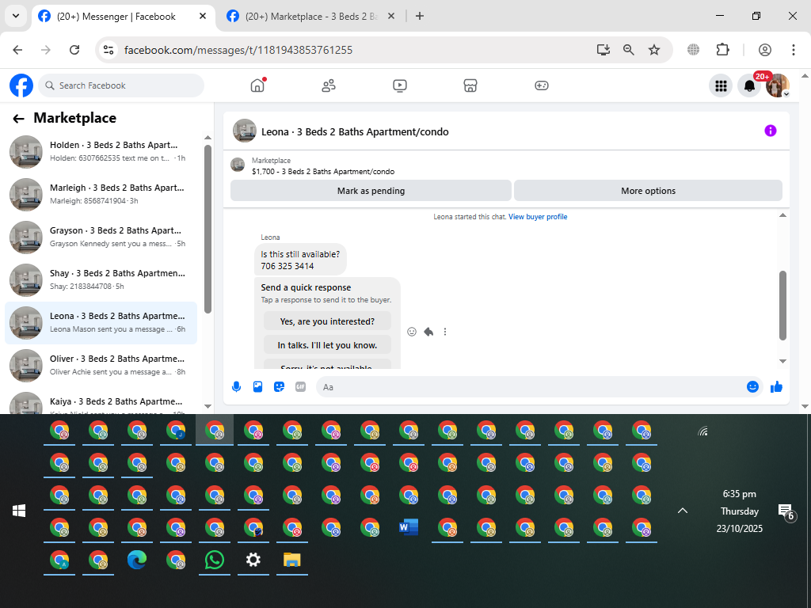Open WhatsApp from taskbar
Screen dimensions: 811x608
[214, 560]
